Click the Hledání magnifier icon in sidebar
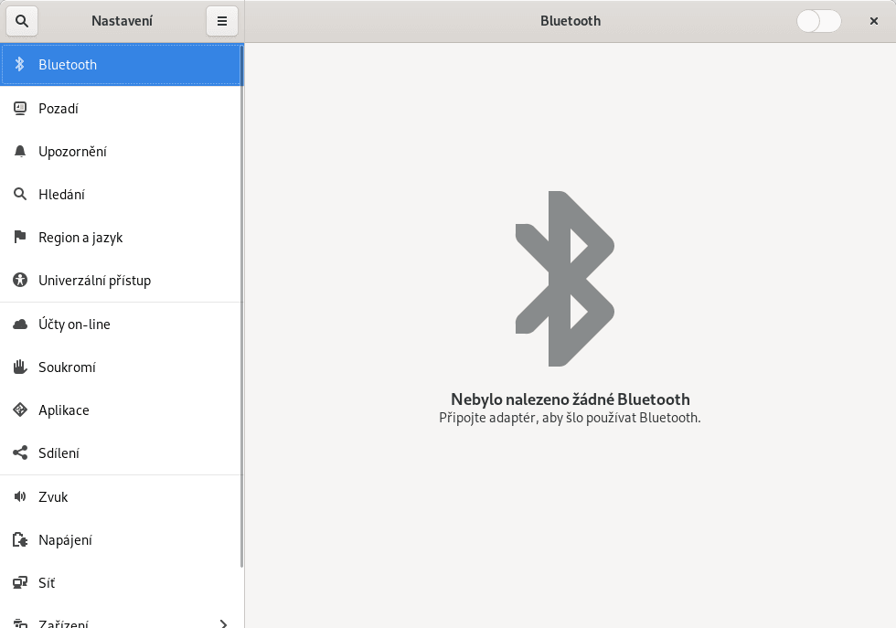Viewport: 896px width, 628px height. pos(20,195)
